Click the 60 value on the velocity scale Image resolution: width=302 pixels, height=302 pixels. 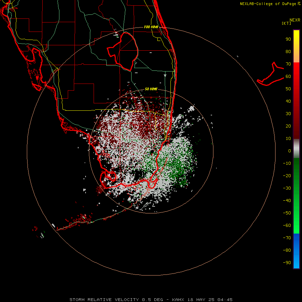coord(288,77)
